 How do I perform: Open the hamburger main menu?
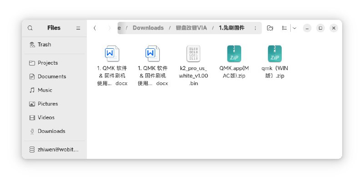coord(78,28)
